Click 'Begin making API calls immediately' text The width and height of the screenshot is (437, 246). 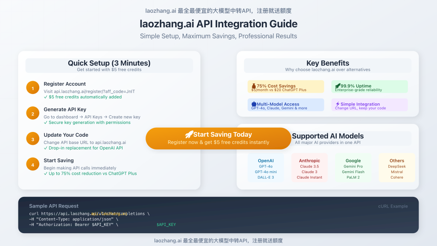pos(80,168)
